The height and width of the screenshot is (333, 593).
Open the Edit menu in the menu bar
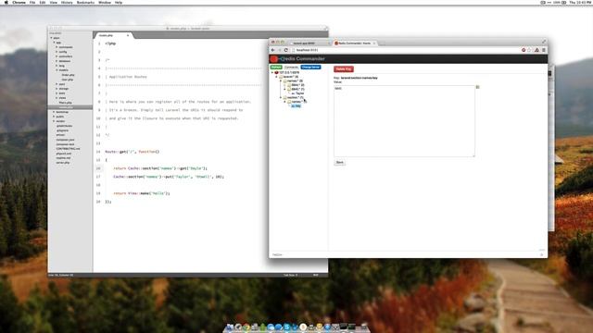pos(43,2)
